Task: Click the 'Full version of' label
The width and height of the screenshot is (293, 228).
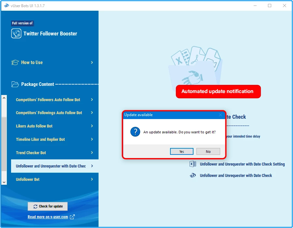Action: coord(22,23)
